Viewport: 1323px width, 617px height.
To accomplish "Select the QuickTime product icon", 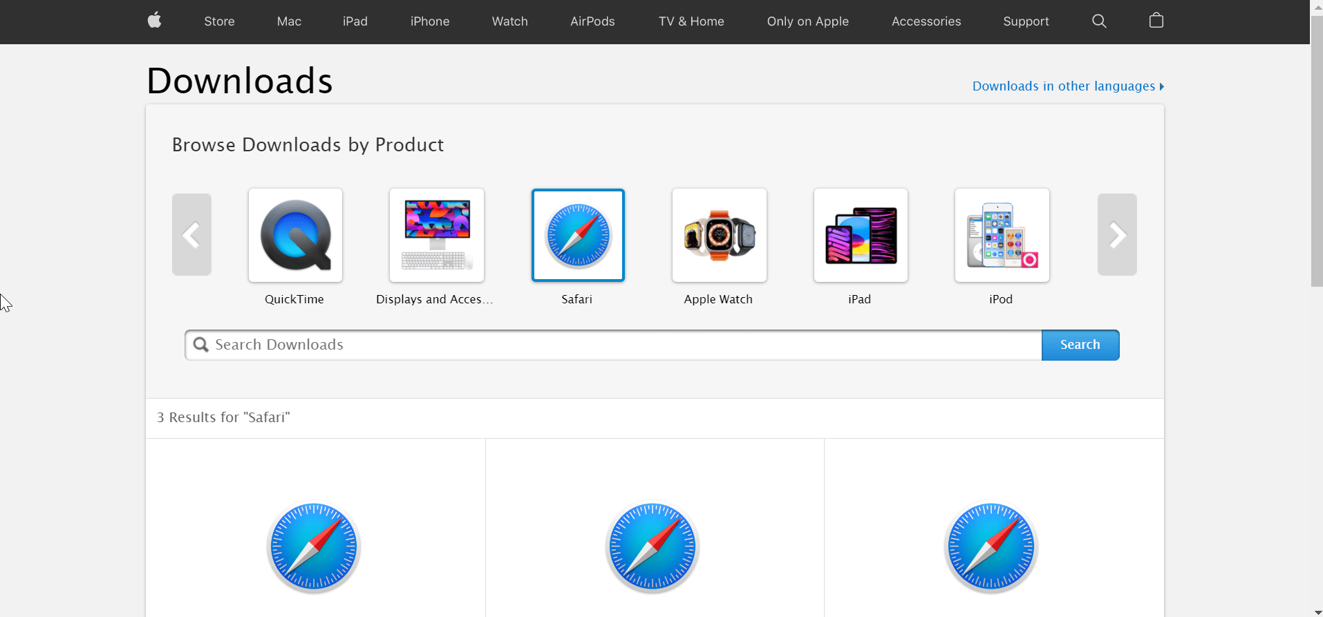I will pos(295,235).
